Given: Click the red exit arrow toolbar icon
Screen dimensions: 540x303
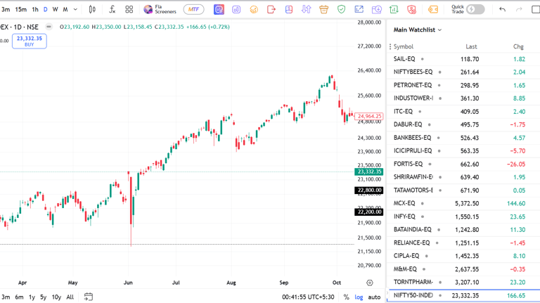Looking at the screenshot, I should pyautogui.click(x=271, y=10).
